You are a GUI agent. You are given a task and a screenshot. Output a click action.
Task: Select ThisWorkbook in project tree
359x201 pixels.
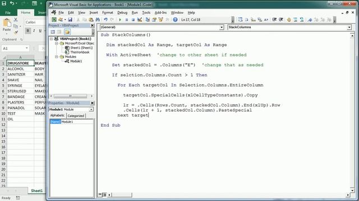coord(80,52)
